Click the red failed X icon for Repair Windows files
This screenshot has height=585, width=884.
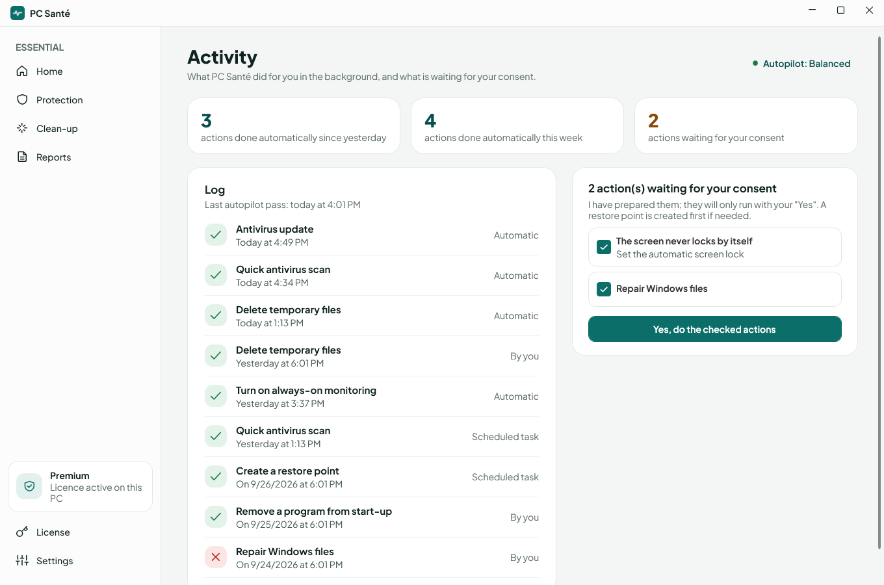pos(216,557)
